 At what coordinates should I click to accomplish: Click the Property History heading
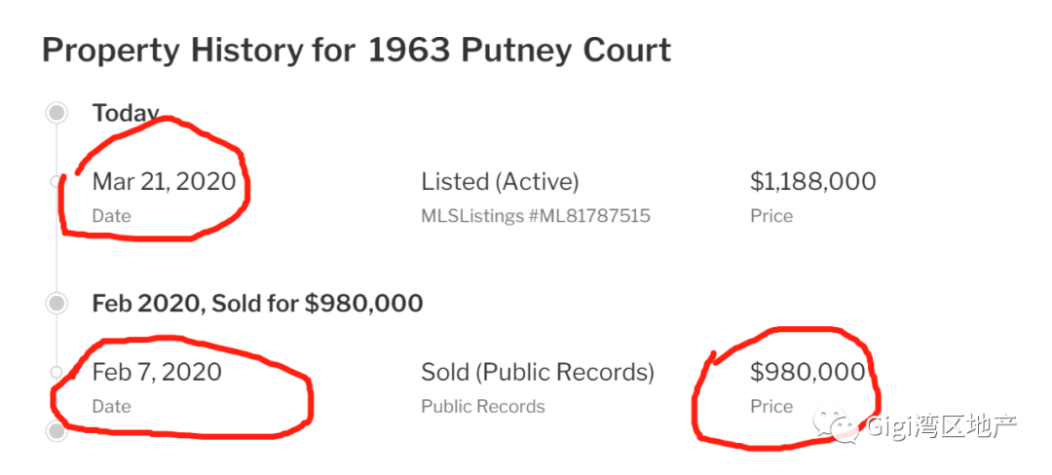[x=357, y=50]
